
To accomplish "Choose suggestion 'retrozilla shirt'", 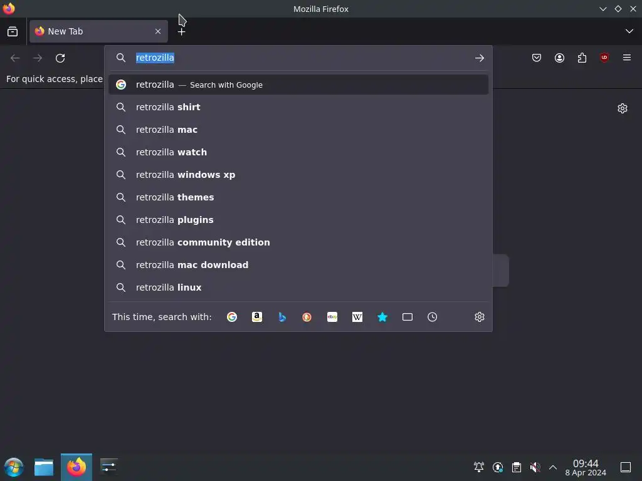I will click(298, 107).
